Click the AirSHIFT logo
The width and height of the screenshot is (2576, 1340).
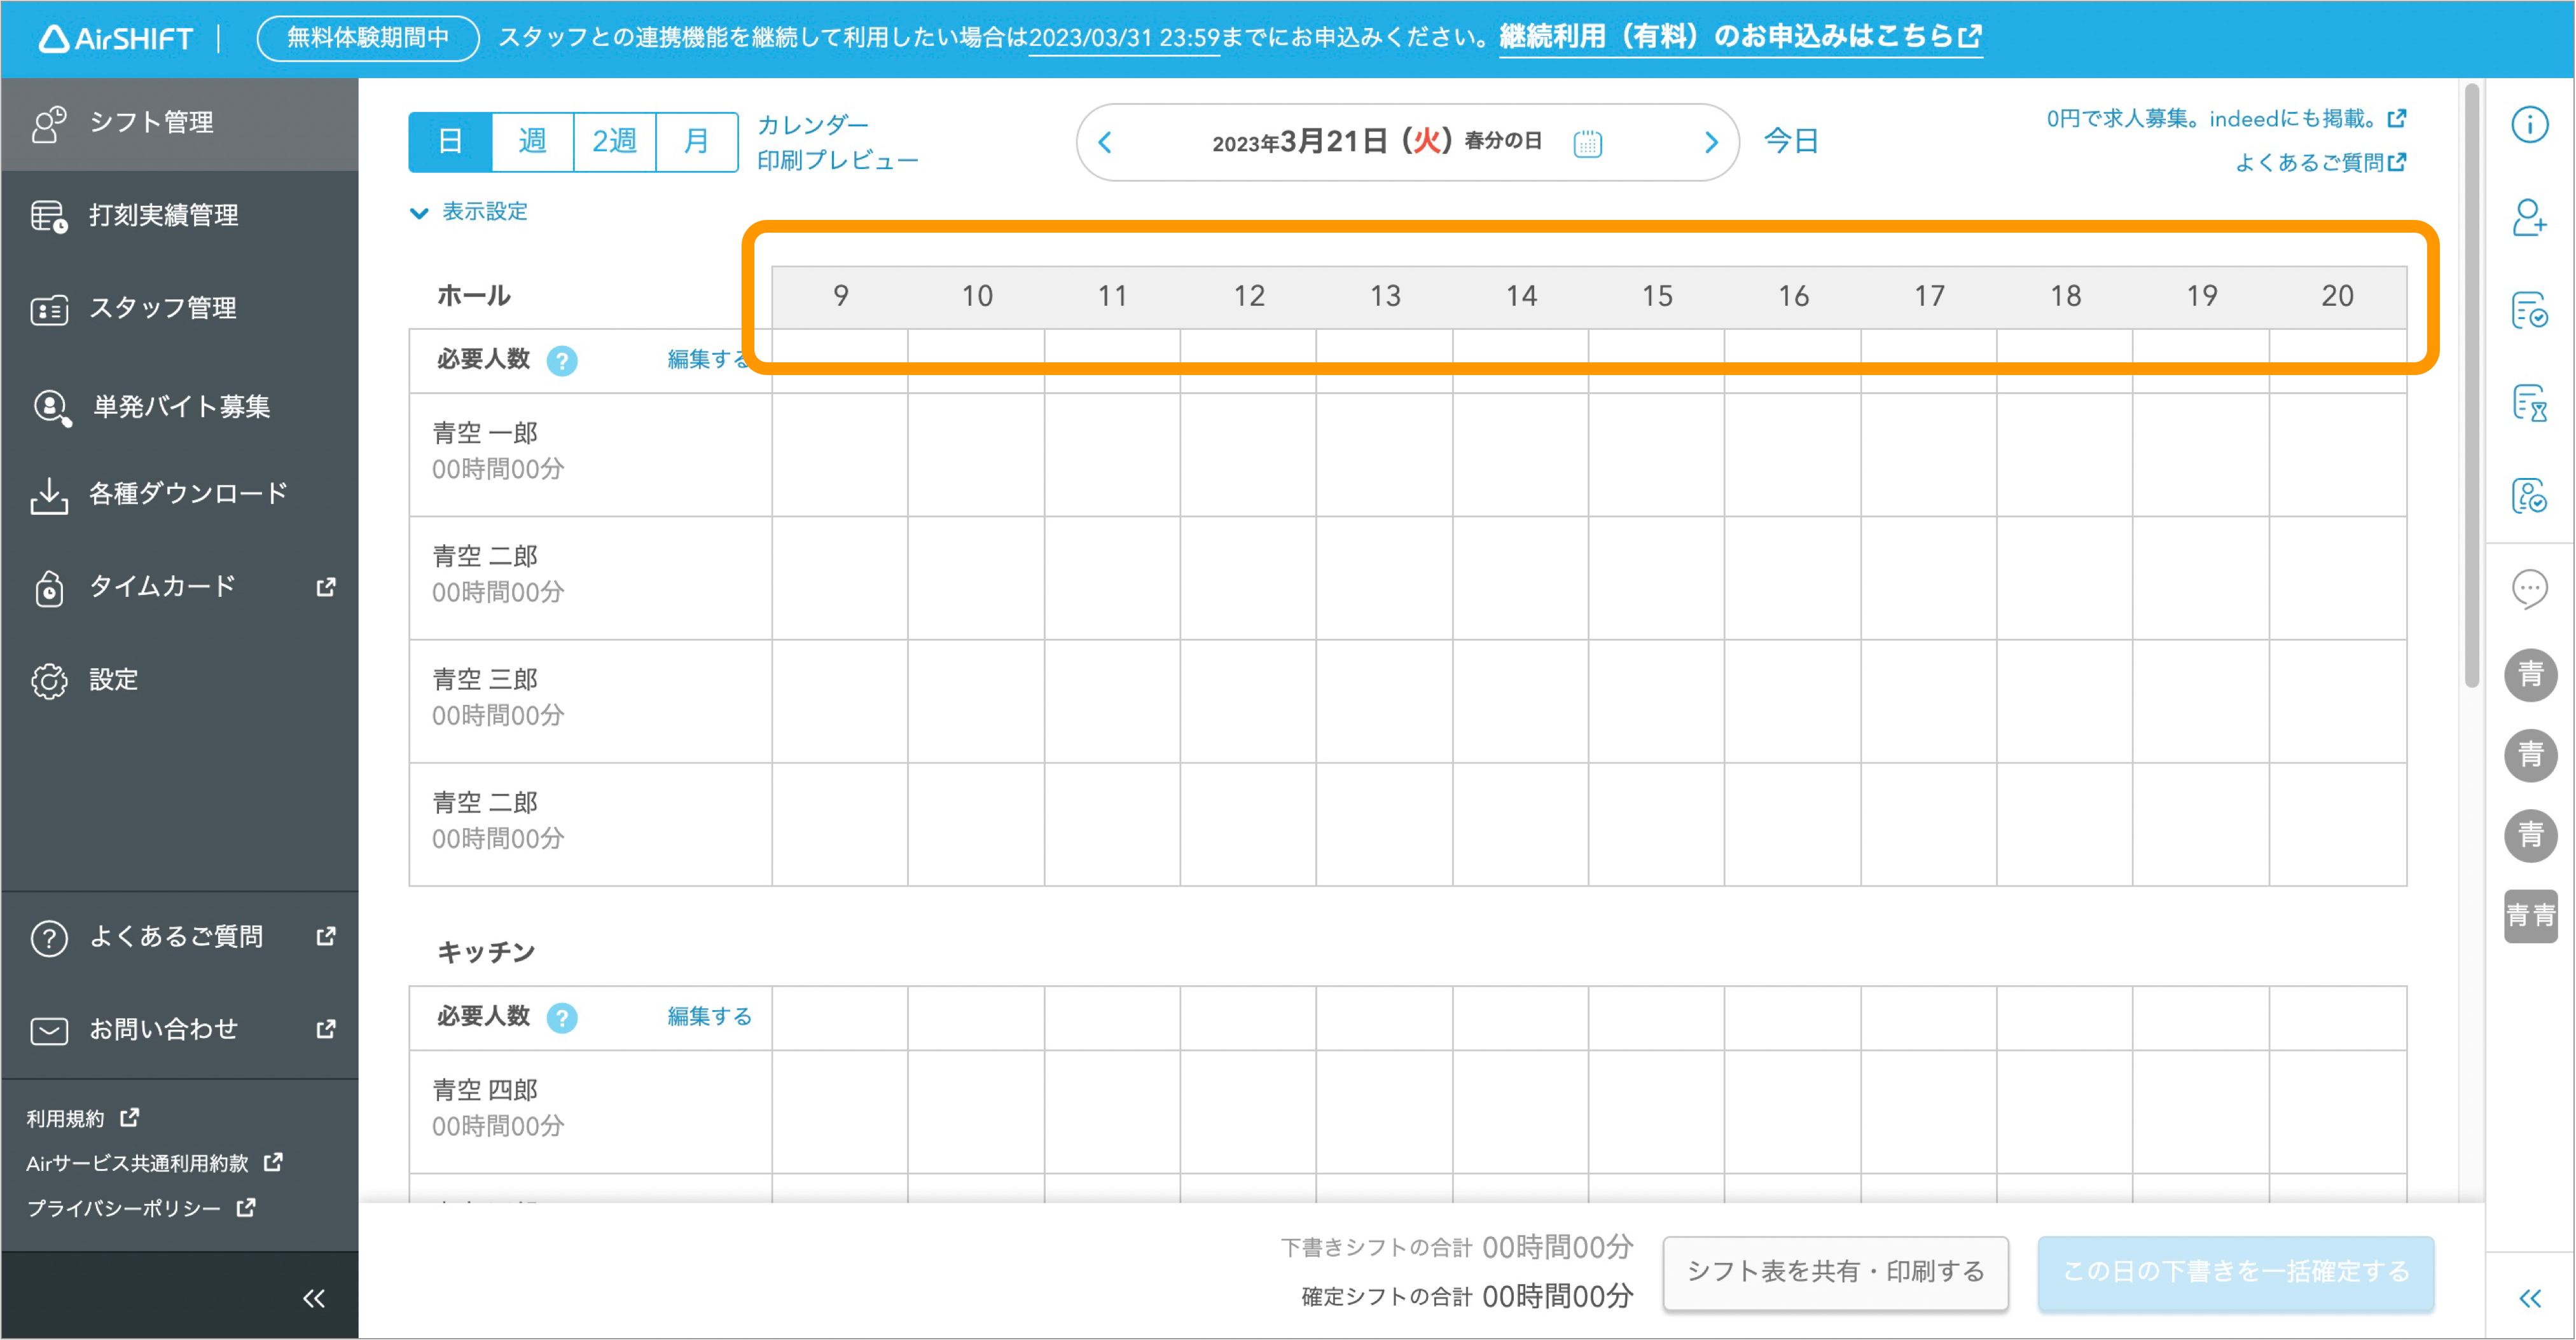(116, 39)
